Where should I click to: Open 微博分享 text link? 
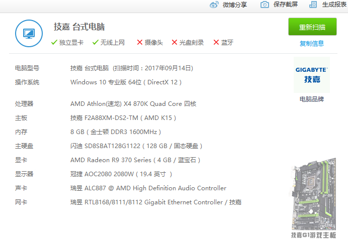click(235, 5)
